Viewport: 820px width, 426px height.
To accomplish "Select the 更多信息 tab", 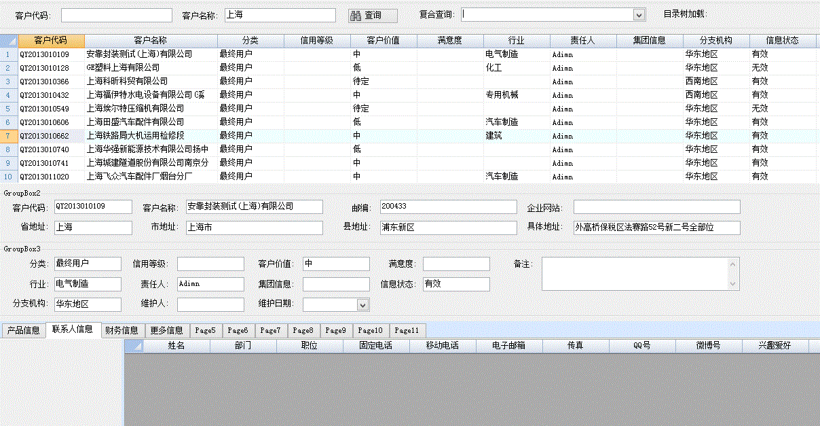I will pyautogui.click(x=166, y=331).
